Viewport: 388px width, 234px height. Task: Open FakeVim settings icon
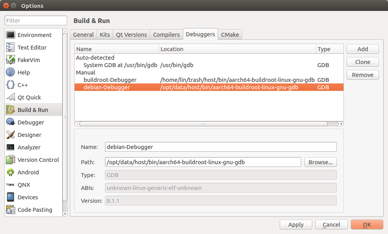(x=11, y=60)
